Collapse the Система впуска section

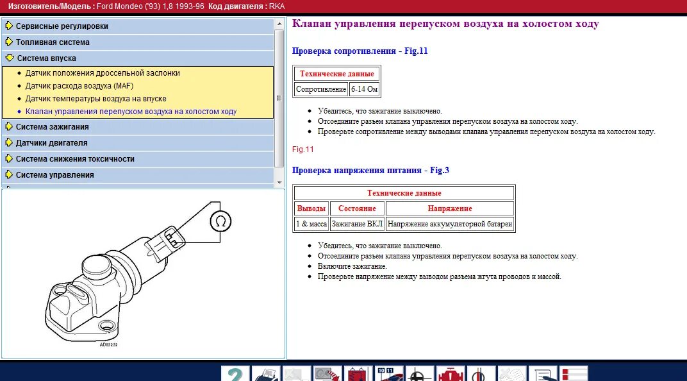click(x=138, y=58)
